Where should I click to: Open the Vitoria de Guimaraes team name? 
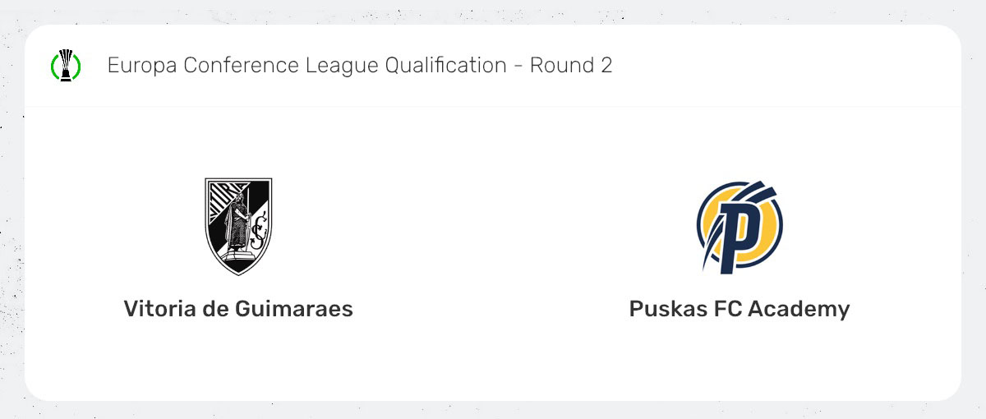tap(238, 309)
